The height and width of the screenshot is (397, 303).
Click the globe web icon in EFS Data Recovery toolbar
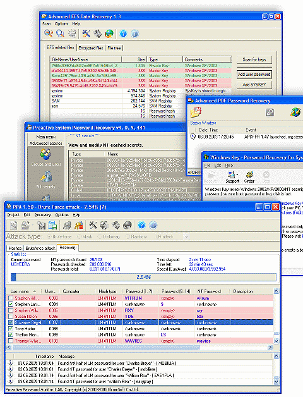point(109,34)
